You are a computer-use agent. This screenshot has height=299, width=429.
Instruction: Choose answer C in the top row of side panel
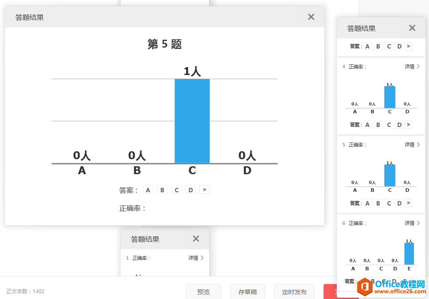pos(389,46)
